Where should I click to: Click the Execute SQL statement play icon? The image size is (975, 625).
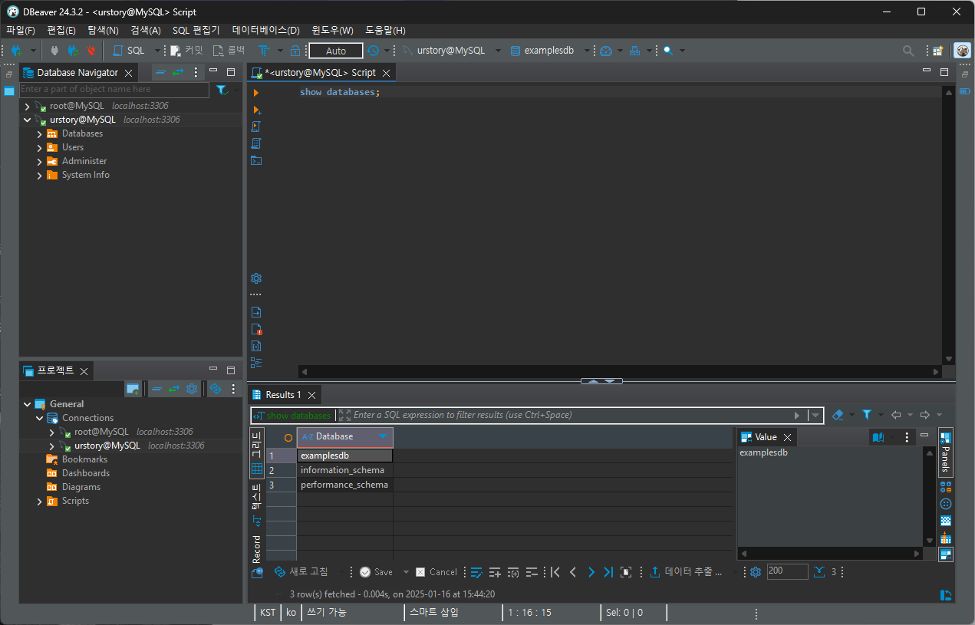pos(256,92)
